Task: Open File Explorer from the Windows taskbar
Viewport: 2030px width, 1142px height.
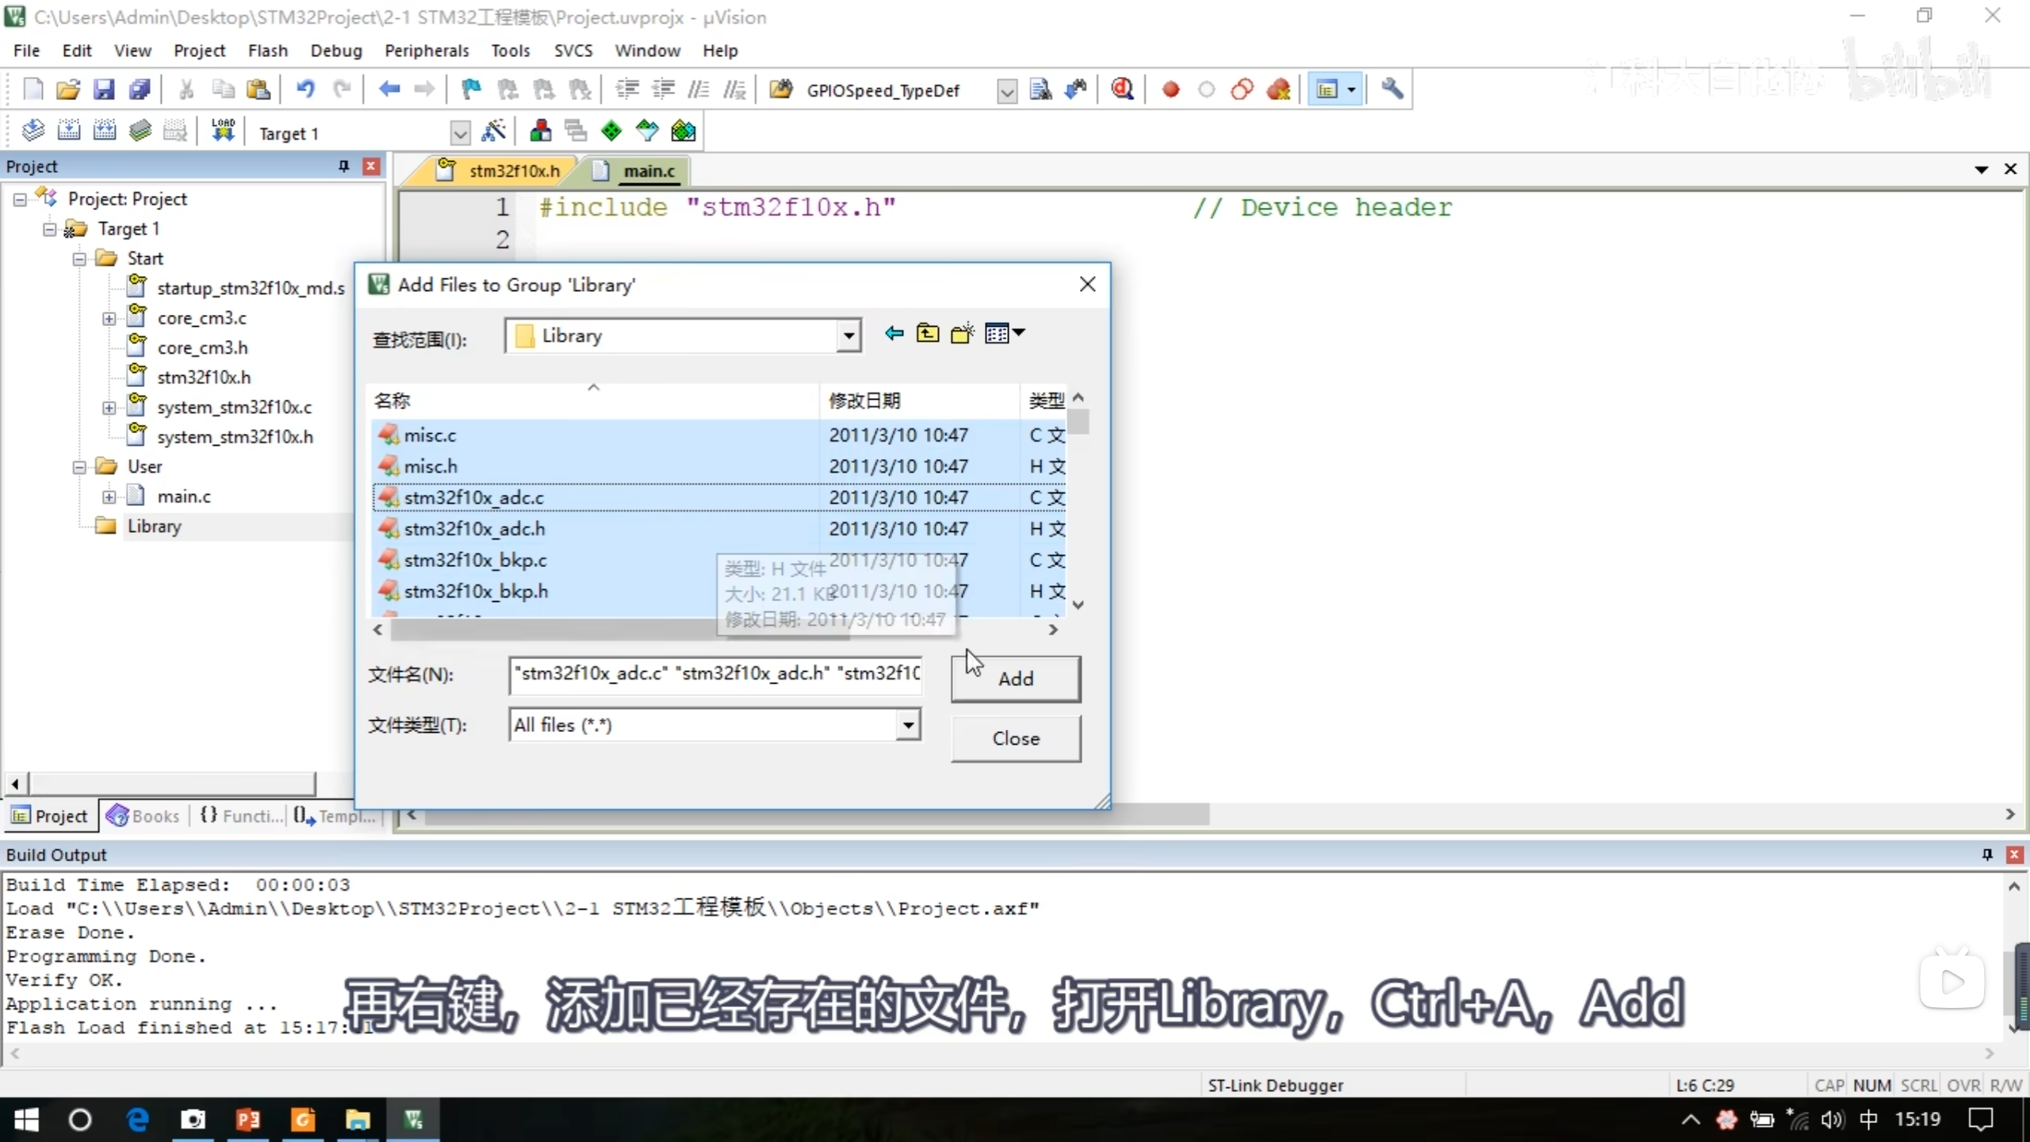Action: pos(358,1120)
